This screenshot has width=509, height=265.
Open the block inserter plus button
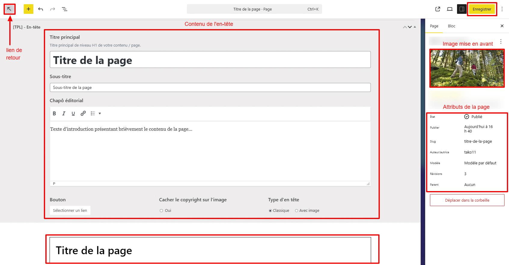pyautogui.click(x=29, y=9)
